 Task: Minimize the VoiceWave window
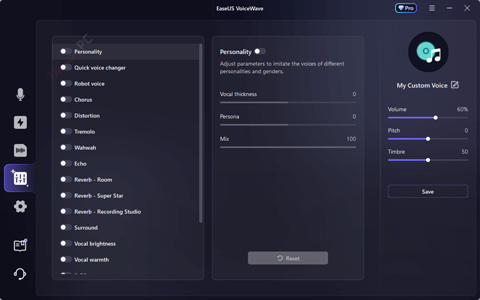(x=449, y=8)
